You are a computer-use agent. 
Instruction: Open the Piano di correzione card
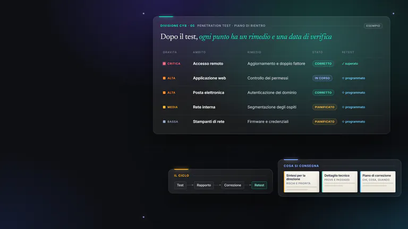point(378,182)
